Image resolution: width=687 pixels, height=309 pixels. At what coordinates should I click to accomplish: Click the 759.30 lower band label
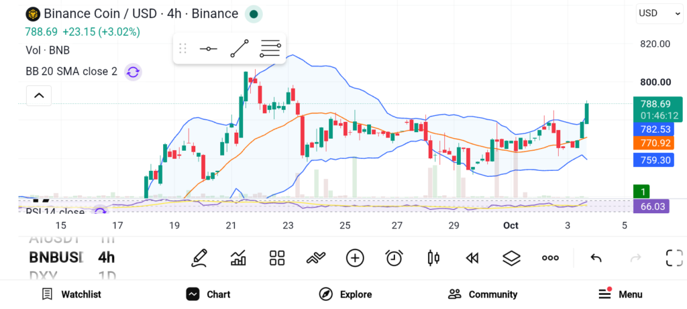653,160
